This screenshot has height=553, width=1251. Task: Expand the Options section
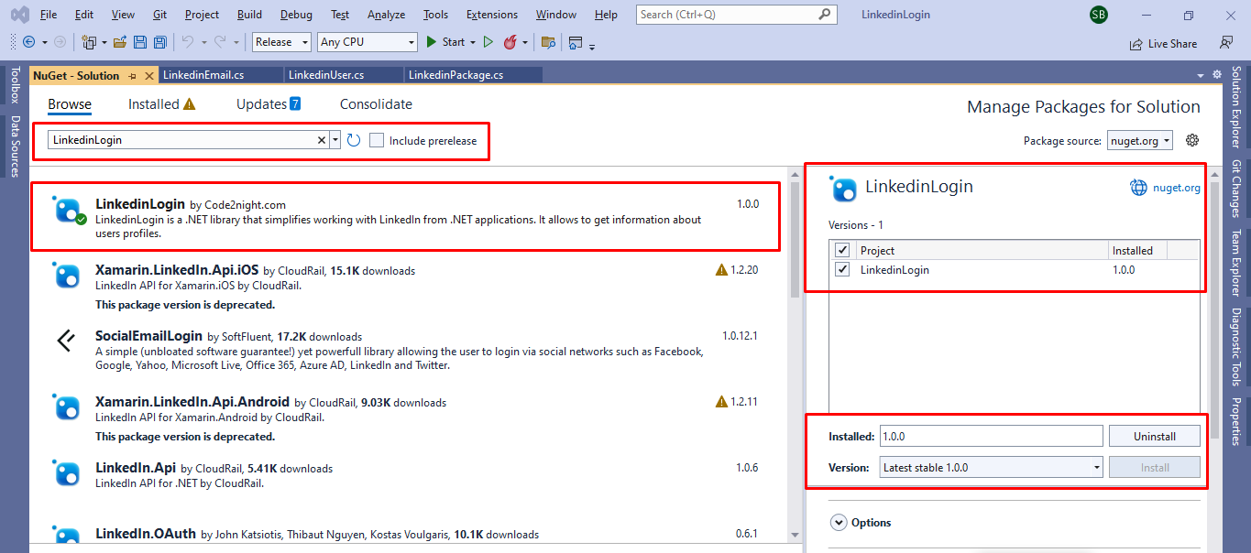pos(839,523)
